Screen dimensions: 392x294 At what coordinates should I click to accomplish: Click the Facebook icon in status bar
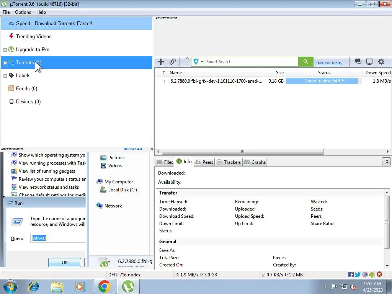(x=351, y=274)
